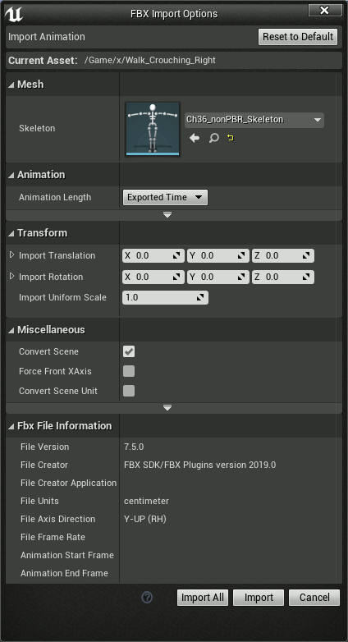Screen dimensions: 348x642
Task: Click Reset to Default button
Action: (298, 37)
